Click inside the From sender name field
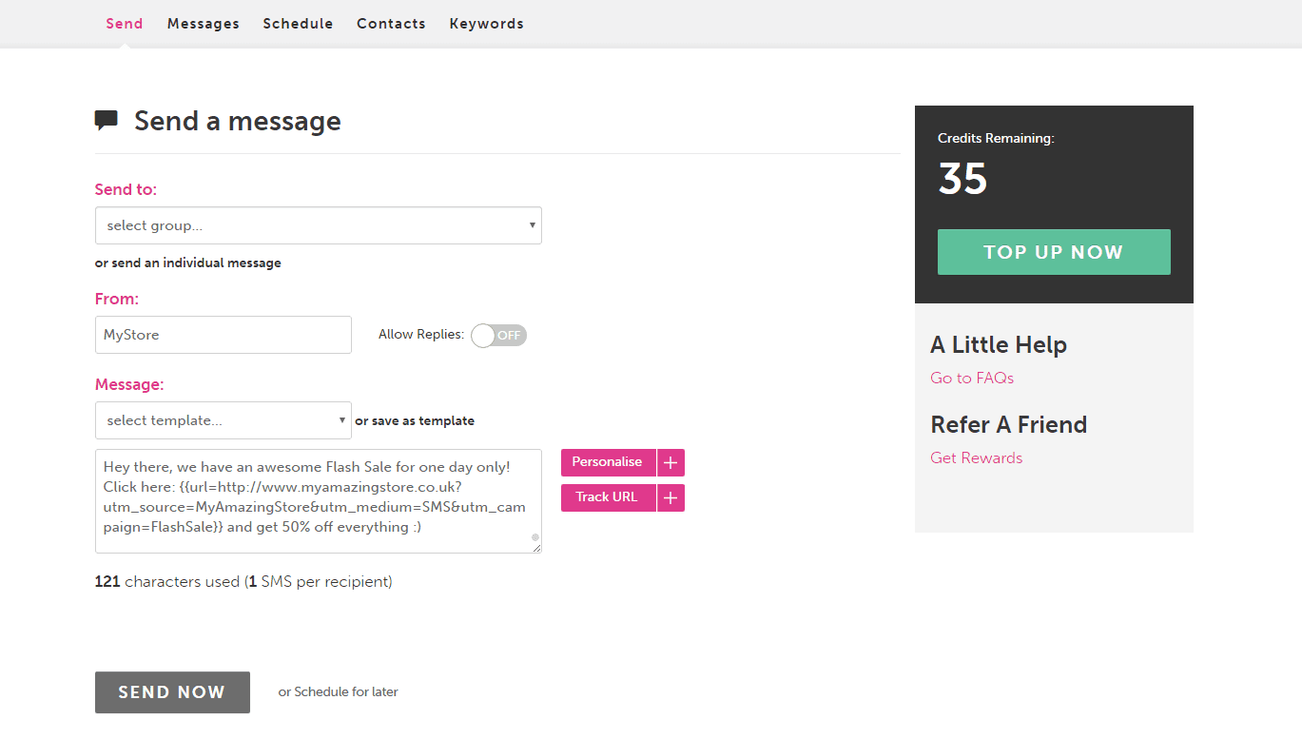This screenshot has height=739, width=1302. coord(223,335)
